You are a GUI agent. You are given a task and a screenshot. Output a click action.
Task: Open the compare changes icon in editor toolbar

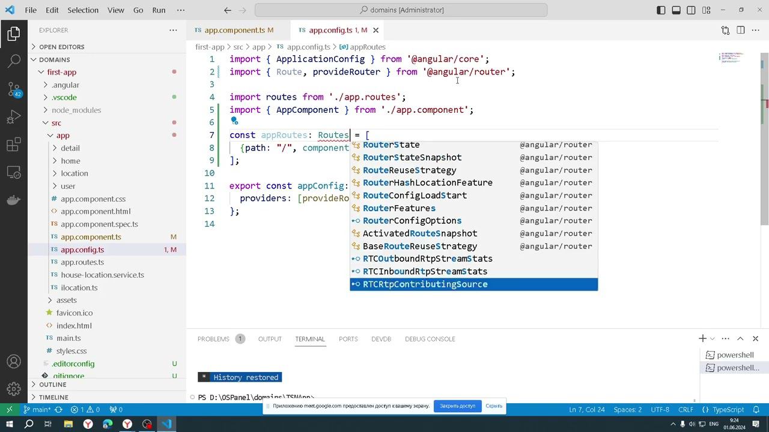click(725, 30)
